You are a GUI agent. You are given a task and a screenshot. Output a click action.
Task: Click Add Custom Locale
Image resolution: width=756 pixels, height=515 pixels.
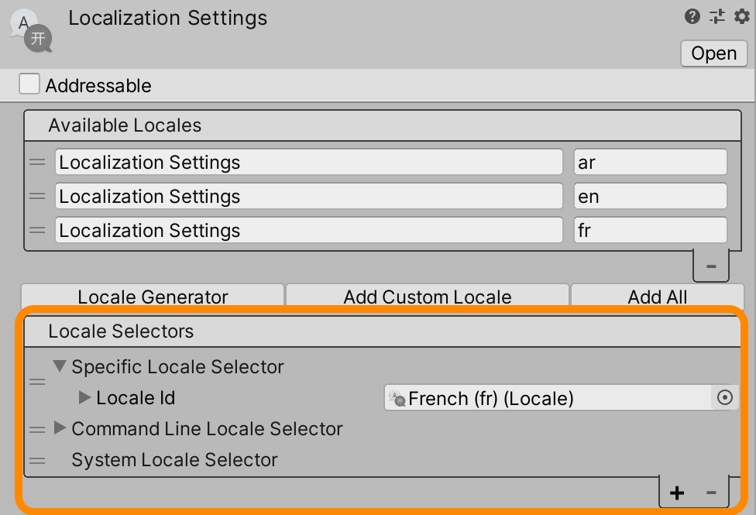[x=427, y=297]
